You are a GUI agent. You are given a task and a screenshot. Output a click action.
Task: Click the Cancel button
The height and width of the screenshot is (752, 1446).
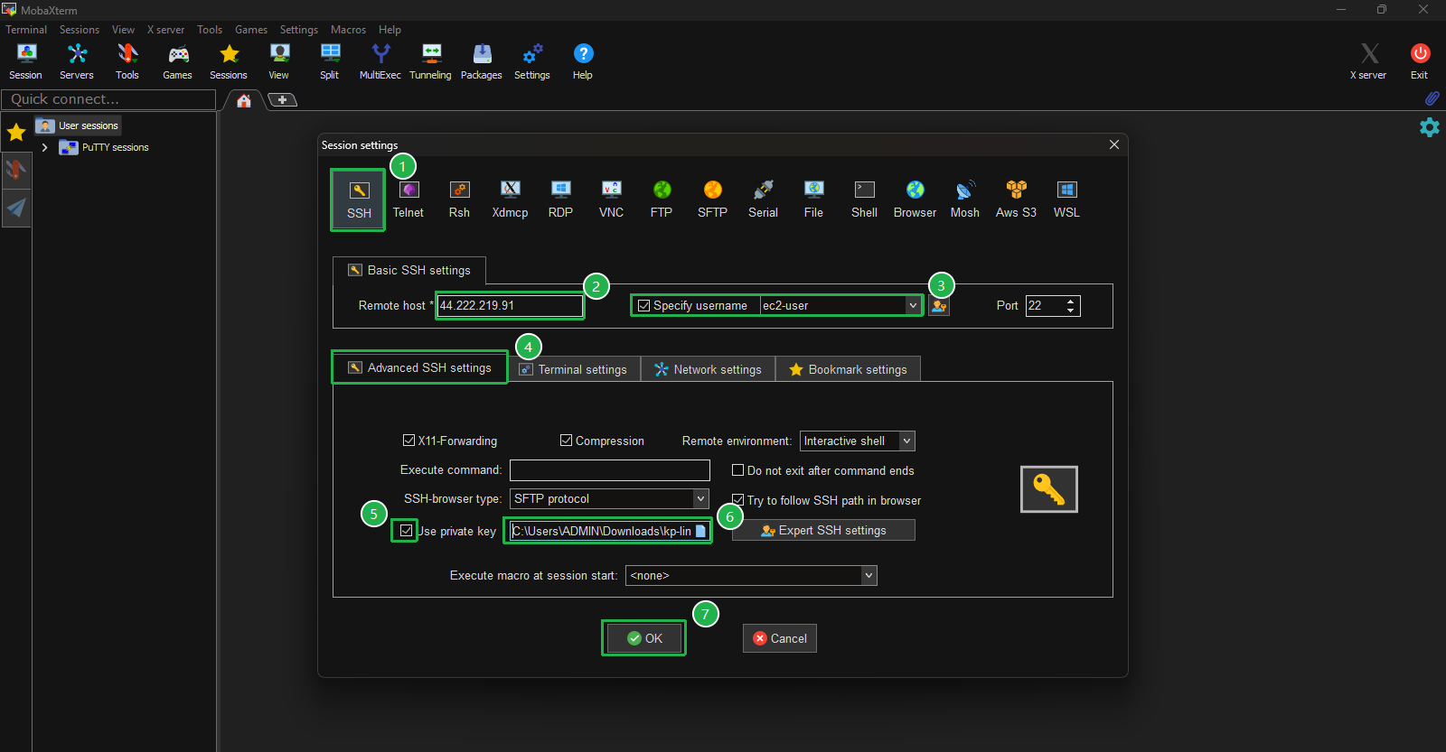point(780,638)
